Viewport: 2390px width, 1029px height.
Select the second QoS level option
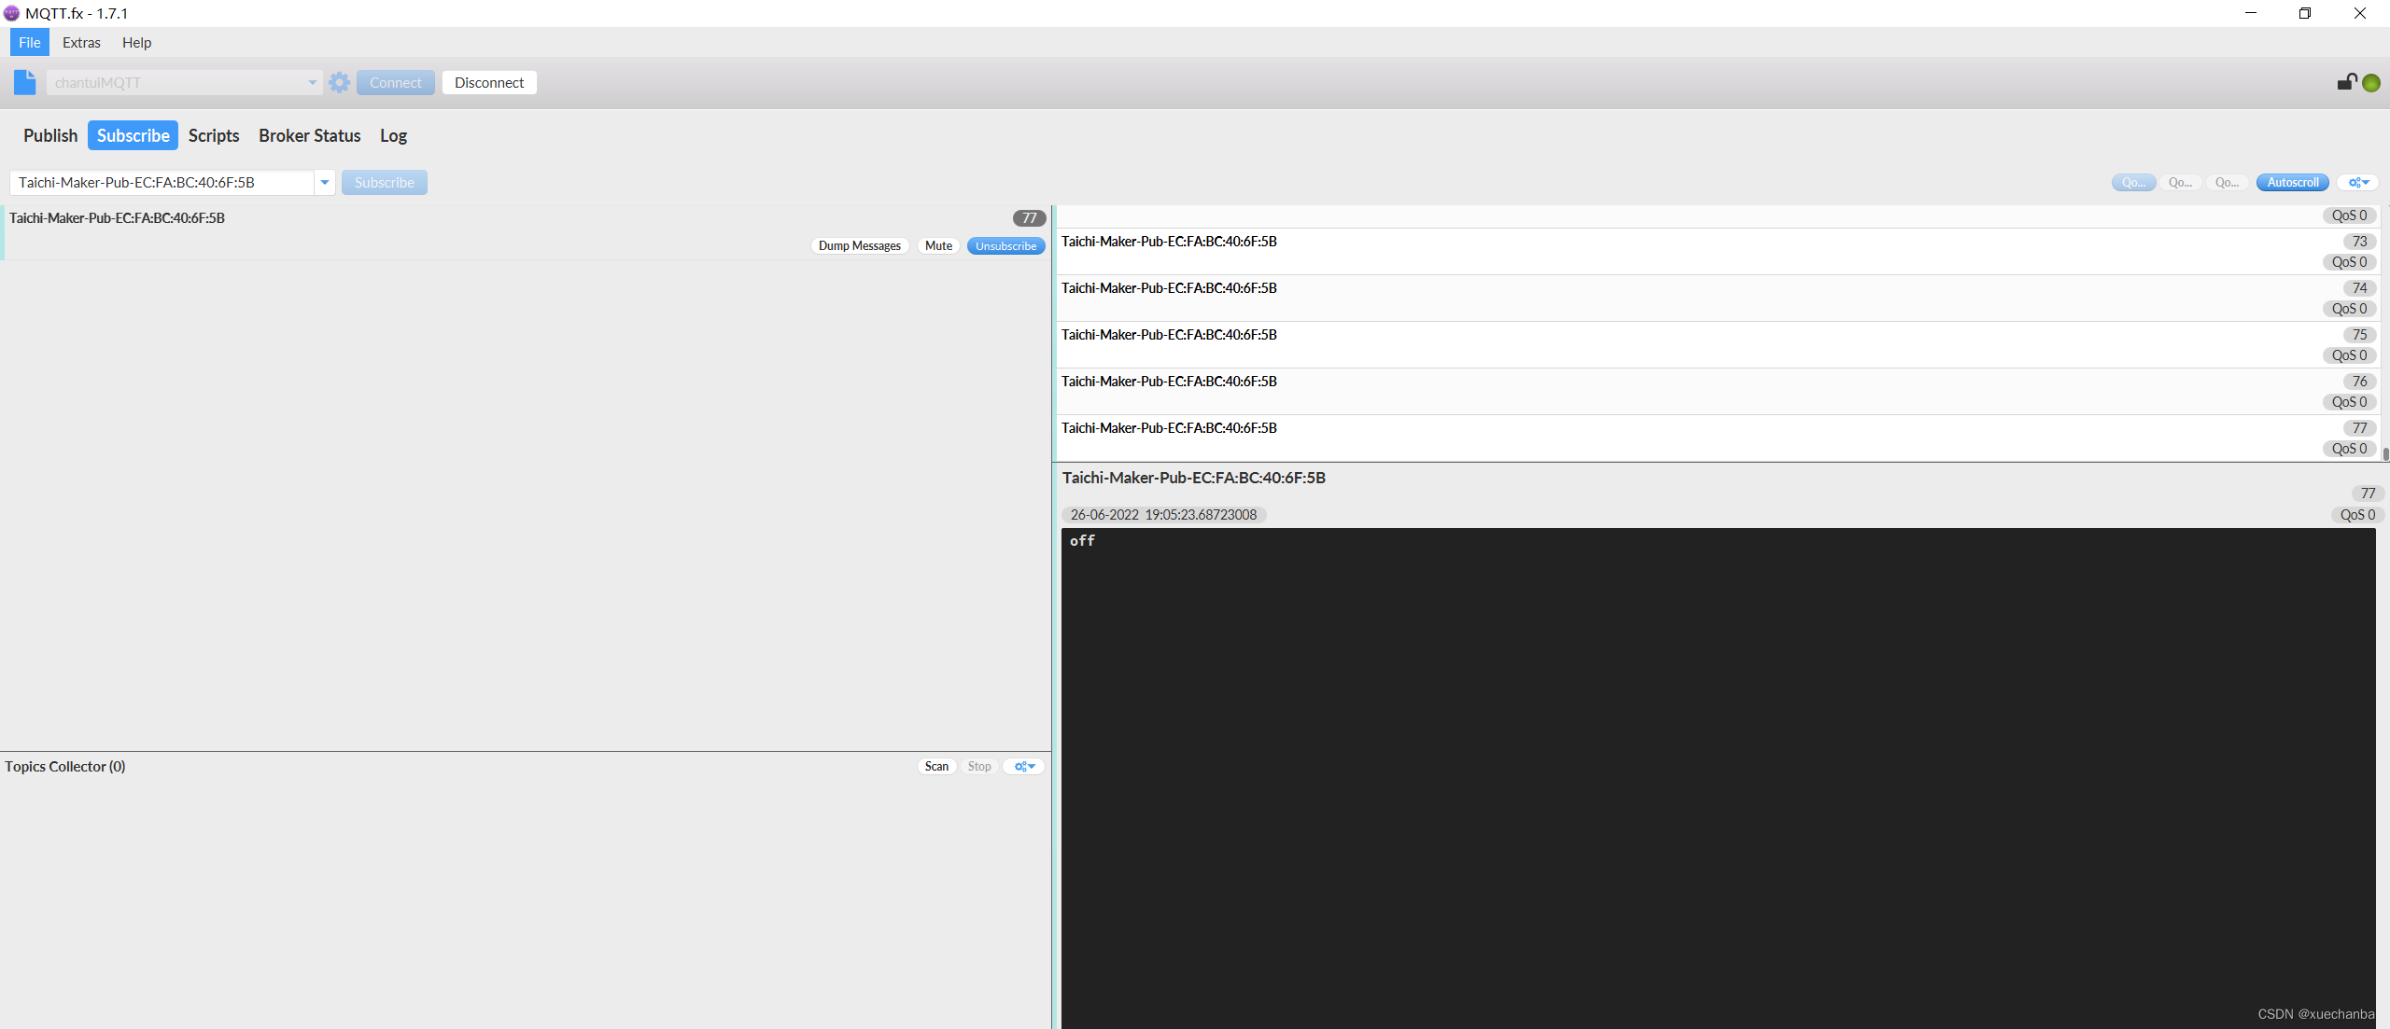tap(2180, 183)
